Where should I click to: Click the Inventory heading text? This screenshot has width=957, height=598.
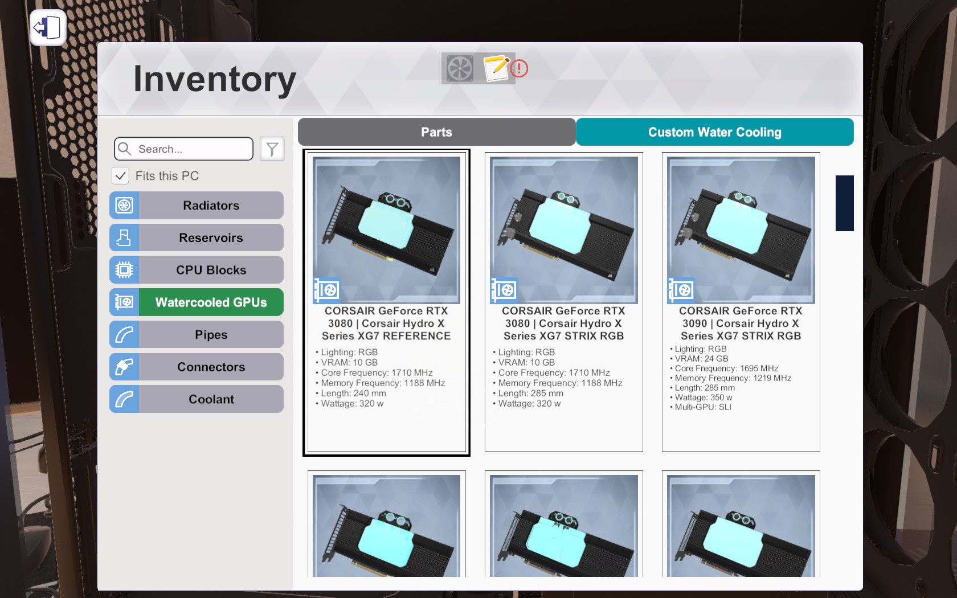[x=215, y=79]
